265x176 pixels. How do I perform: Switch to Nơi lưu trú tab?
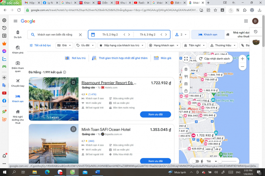point(75,58)
